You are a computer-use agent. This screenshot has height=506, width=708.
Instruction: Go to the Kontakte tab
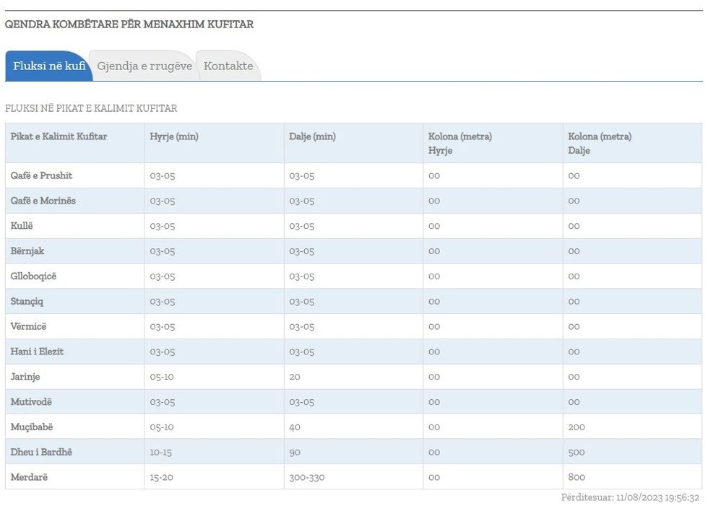coord(228,66)
